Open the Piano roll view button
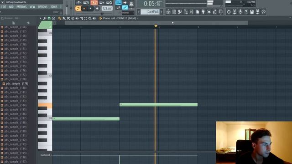Viewport: 292px width, 164px height. (x=180, y=12)
